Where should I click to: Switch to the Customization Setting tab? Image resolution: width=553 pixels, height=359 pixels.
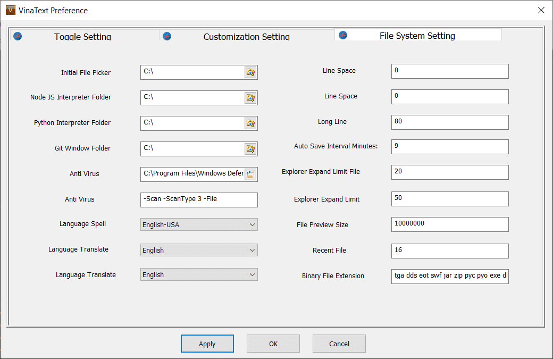pyautogui.click(x=246, y=37)
